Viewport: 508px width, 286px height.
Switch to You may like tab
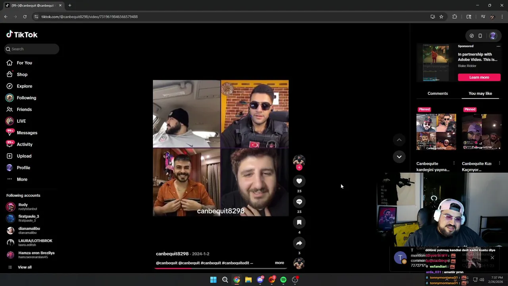click(x=480, y=93)
